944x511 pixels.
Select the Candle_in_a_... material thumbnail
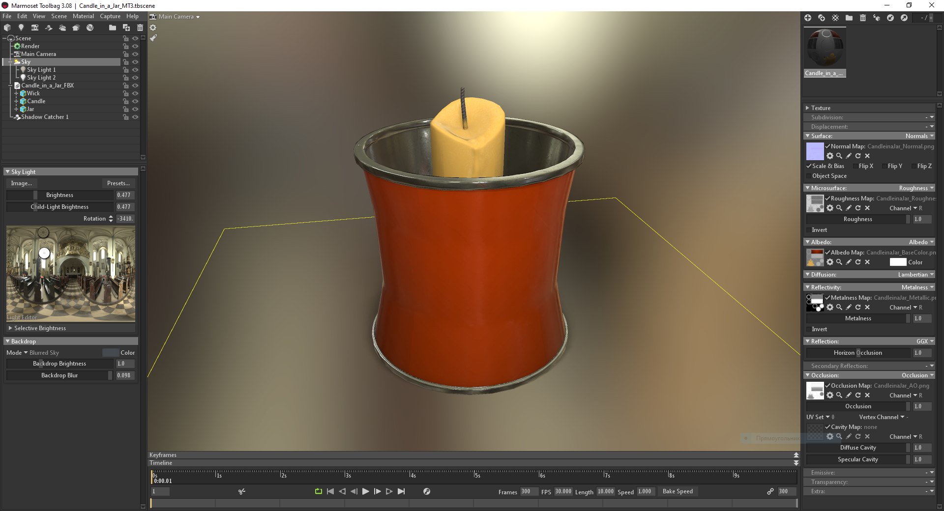(x=825, y=53)
